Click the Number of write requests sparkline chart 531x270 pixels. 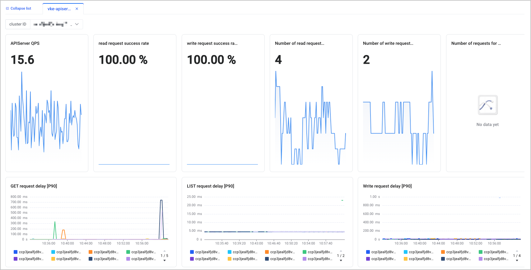pos(398,118)
